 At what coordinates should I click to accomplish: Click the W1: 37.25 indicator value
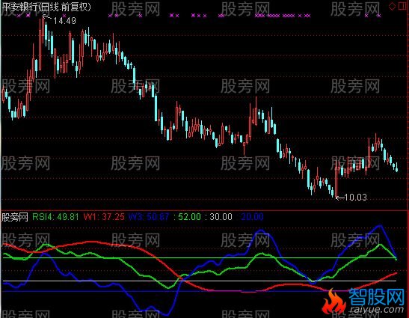coord(104,217)
